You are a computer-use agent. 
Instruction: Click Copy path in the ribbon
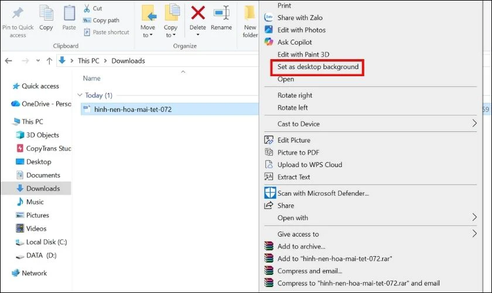tap(105, 21)
